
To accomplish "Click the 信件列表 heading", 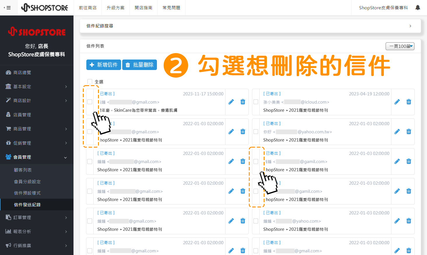I will [x=95, y=46].
